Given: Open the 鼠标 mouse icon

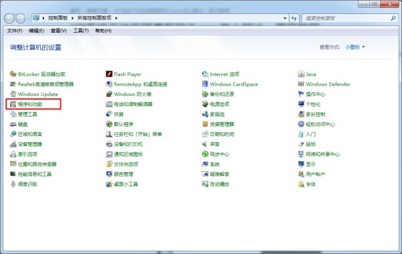Looking at the screenshot, I should click(x=301, y=144).
